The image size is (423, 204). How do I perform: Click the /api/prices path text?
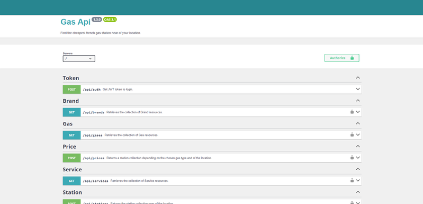pyautogui.click(x=94, y=158)
